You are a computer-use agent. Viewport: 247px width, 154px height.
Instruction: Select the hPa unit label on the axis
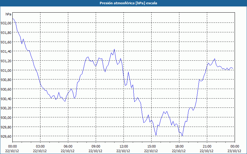8,14
